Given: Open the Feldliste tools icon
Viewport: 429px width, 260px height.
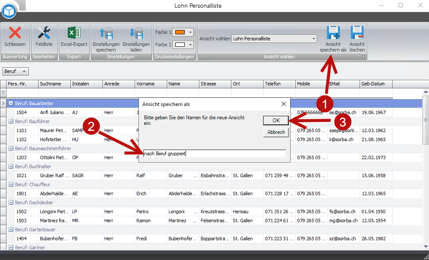Looking at the screenshot, I should coord(44,33).
